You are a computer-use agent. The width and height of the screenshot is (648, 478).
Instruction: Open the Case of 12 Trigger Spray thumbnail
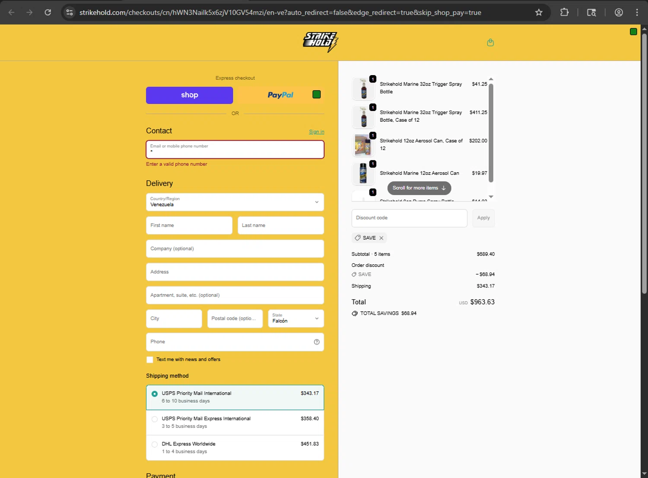click(363, 117)
